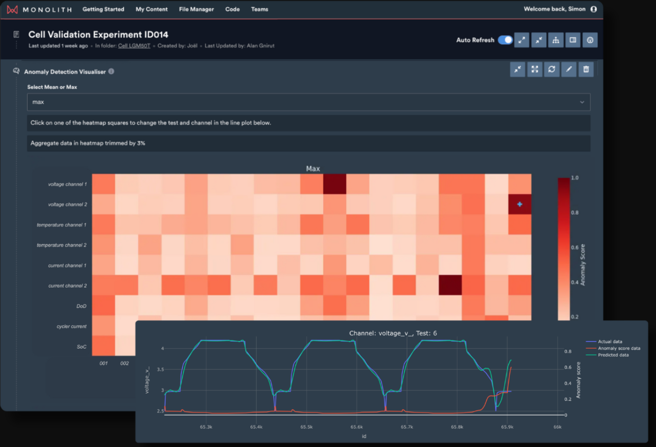Expand the visualiser step to fullscreen
Viewport: 656px width, 447px height.
tap(535, 70)
